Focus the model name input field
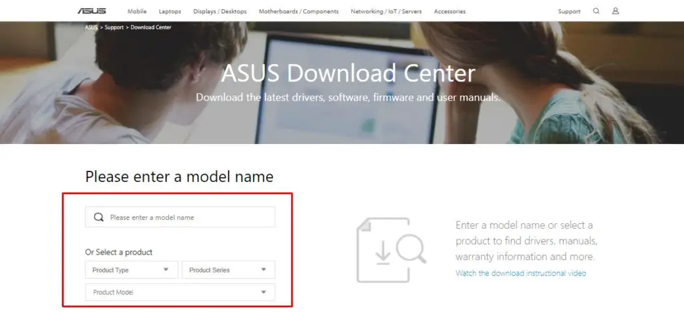This screenshot has height=312, width=684. (x=180, y=217)
